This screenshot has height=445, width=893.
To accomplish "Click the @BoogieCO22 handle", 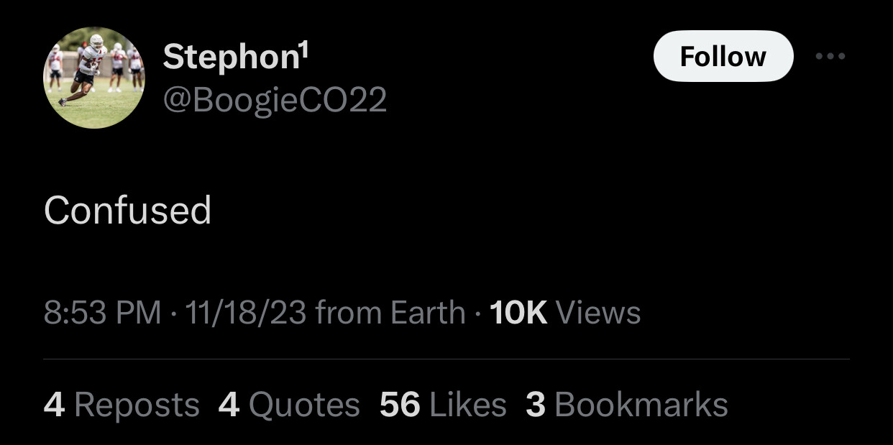I will click(x=275, y=100).
